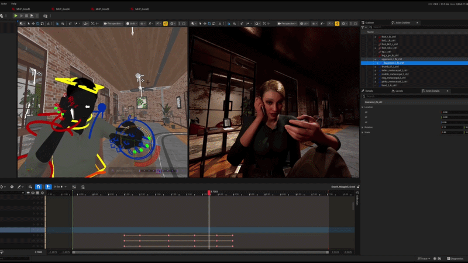Click the red playhead marker on timeline
Viewport: 468px width, 263px height.
click(209, 193)
